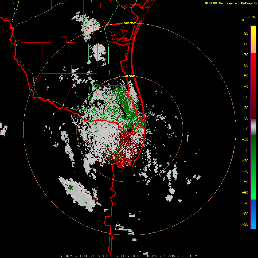Click the -30 value on the velocity scale
The height and width of the screenshot is (258, 258).
coord(245,161)
